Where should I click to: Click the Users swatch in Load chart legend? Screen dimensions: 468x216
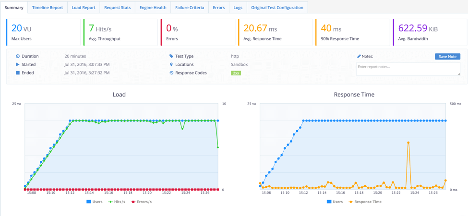click(x=89, y=202)
